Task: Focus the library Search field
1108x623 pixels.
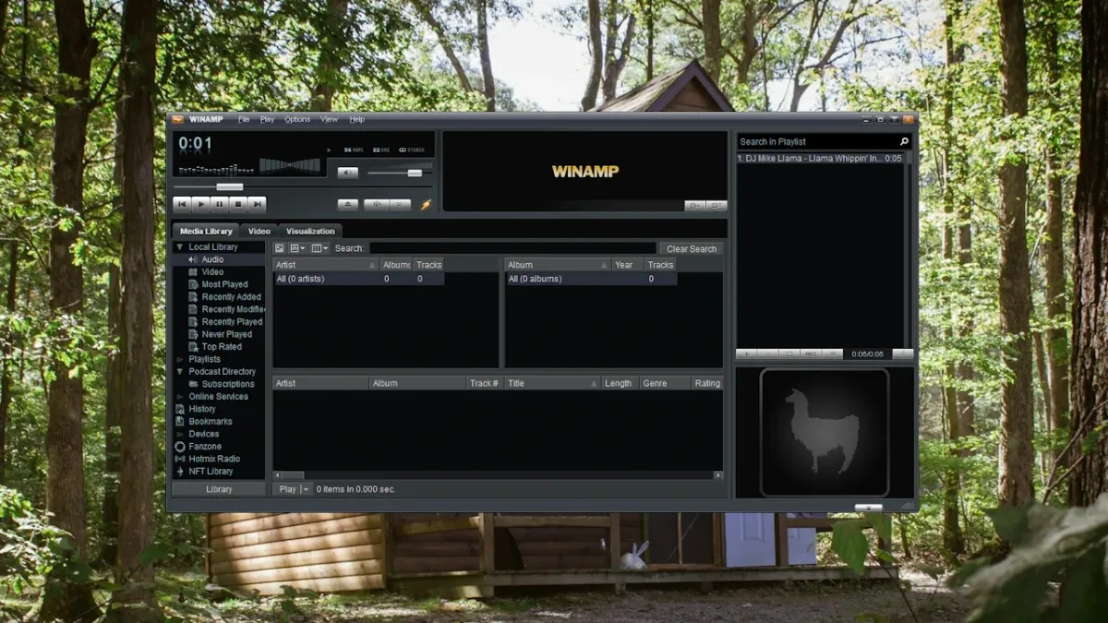Action: [512, 248]
